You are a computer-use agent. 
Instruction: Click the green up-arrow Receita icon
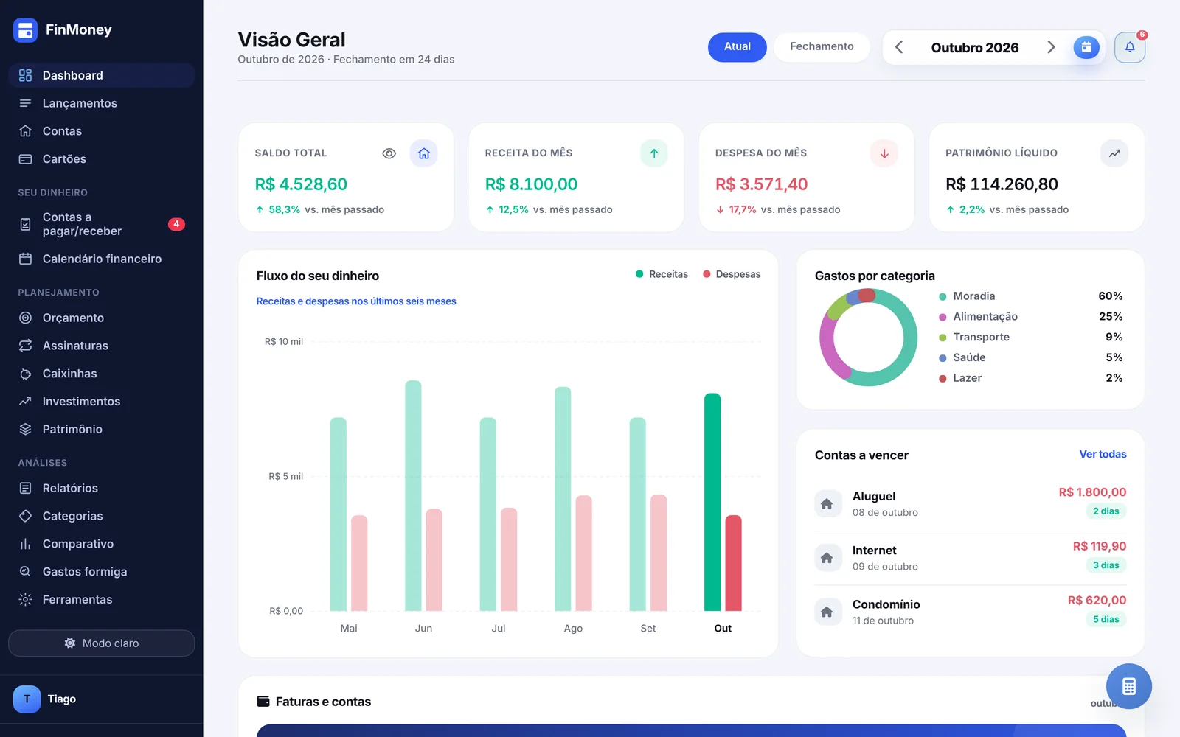pyautogui.click(x=654, y=153)
